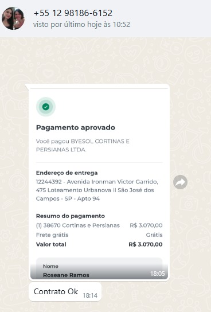Click the forward arrow beside the receipt image
Image resolution: width=211 pixels, height=312 pixels.
(180, 182)
